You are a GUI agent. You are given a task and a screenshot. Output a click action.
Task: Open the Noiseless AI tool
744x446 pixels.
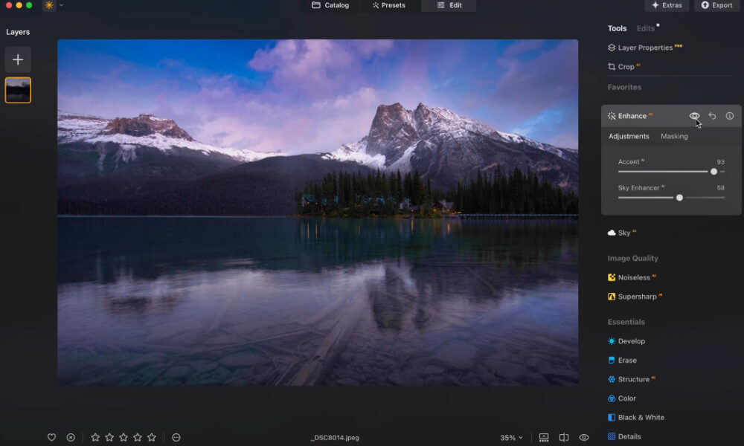coord(633,277)
